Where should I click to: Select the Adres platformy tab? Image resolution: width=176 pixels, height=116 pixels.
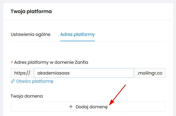click(77, 34)
